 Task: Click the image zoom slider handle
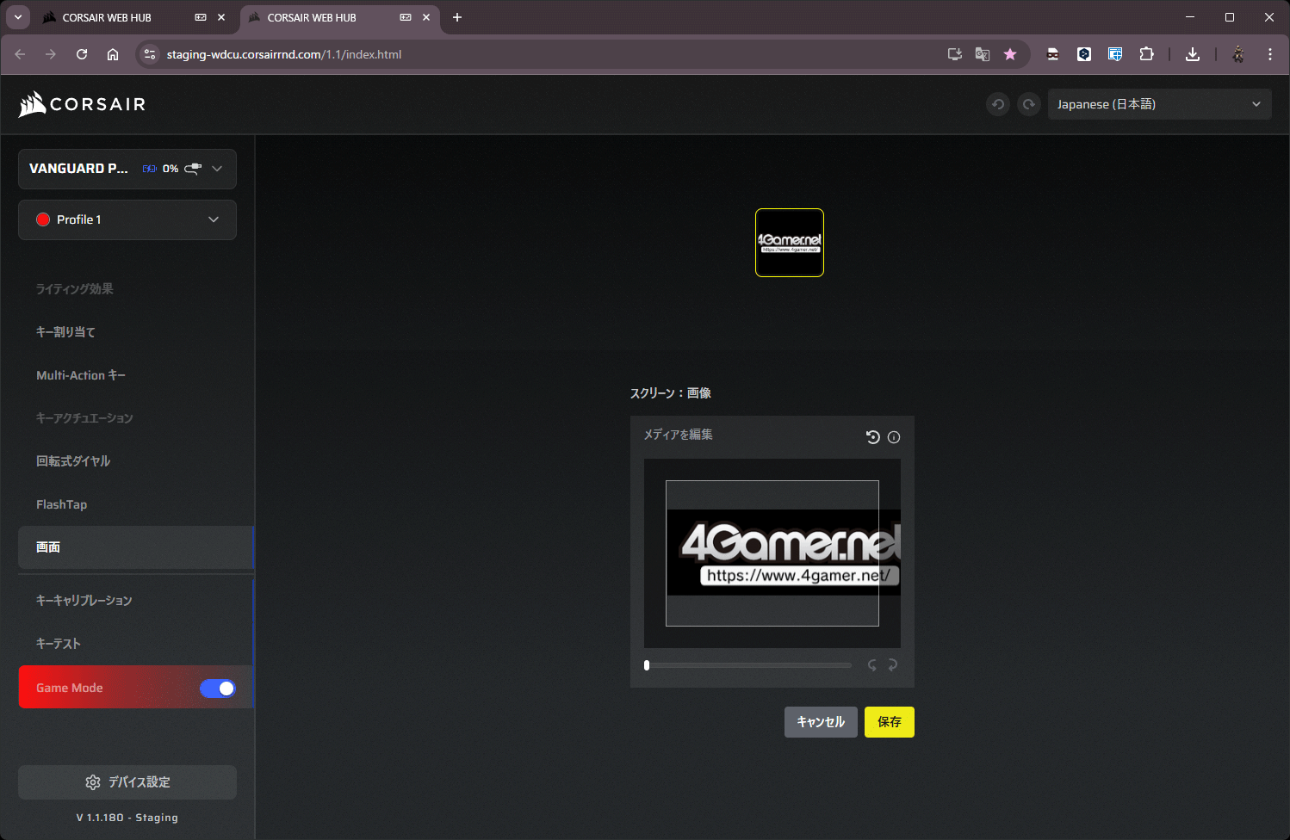(x=647, y=665)
